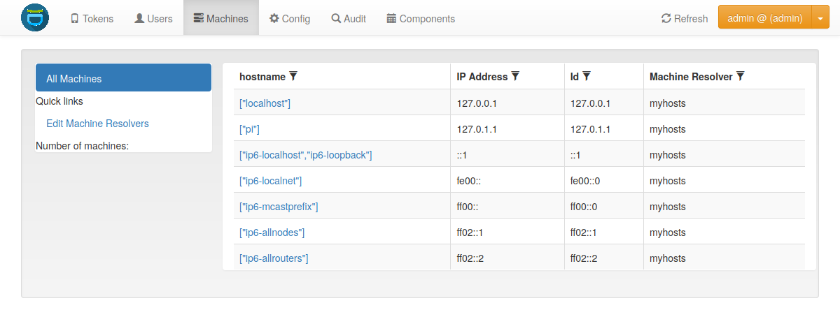
Task: Click the filter icon next to hostname
Action: [293, 76]
